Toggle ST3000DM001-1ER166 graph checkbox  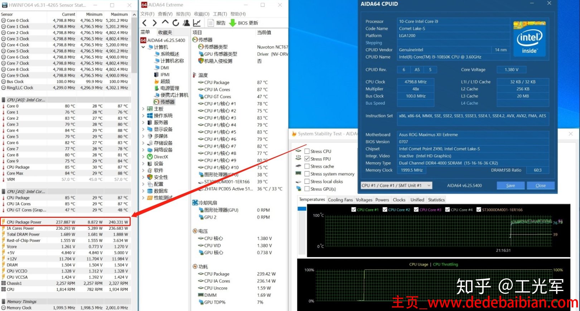pyautogui.click(x=479, y=210)
